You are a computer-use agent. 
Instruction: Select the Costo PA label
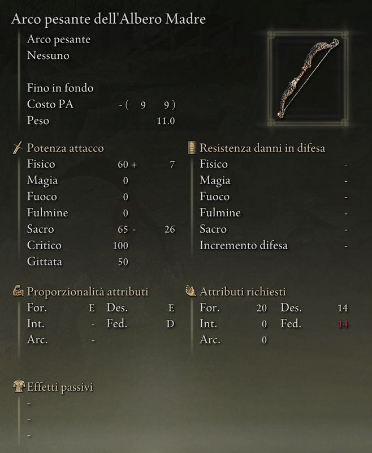click(x=50, y=104)
